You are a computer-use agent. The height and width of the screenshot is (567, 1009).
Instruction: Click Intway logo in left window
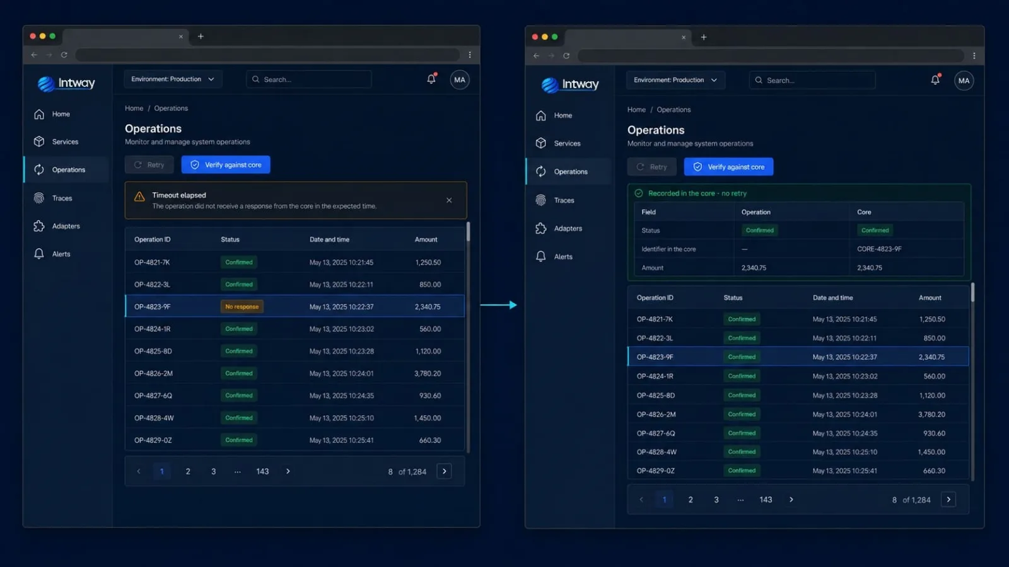(66, 83)
